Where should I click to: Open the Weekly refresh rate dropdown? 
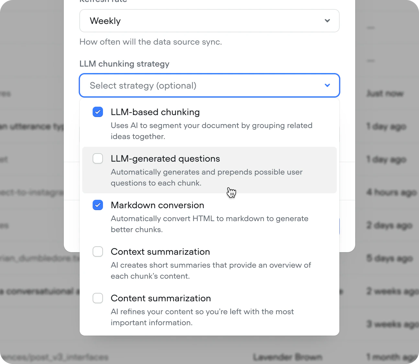click(209, 21)
